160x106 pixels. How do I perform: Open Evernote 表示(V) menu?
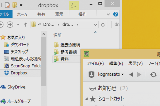(x=135, y=63)
